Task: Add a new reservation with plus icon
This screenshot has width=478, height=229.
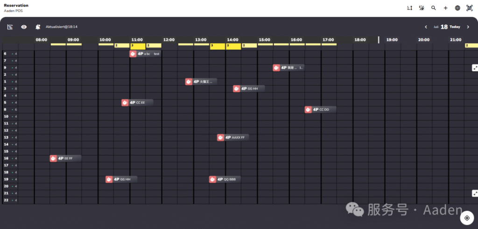Action: (445, 8)
